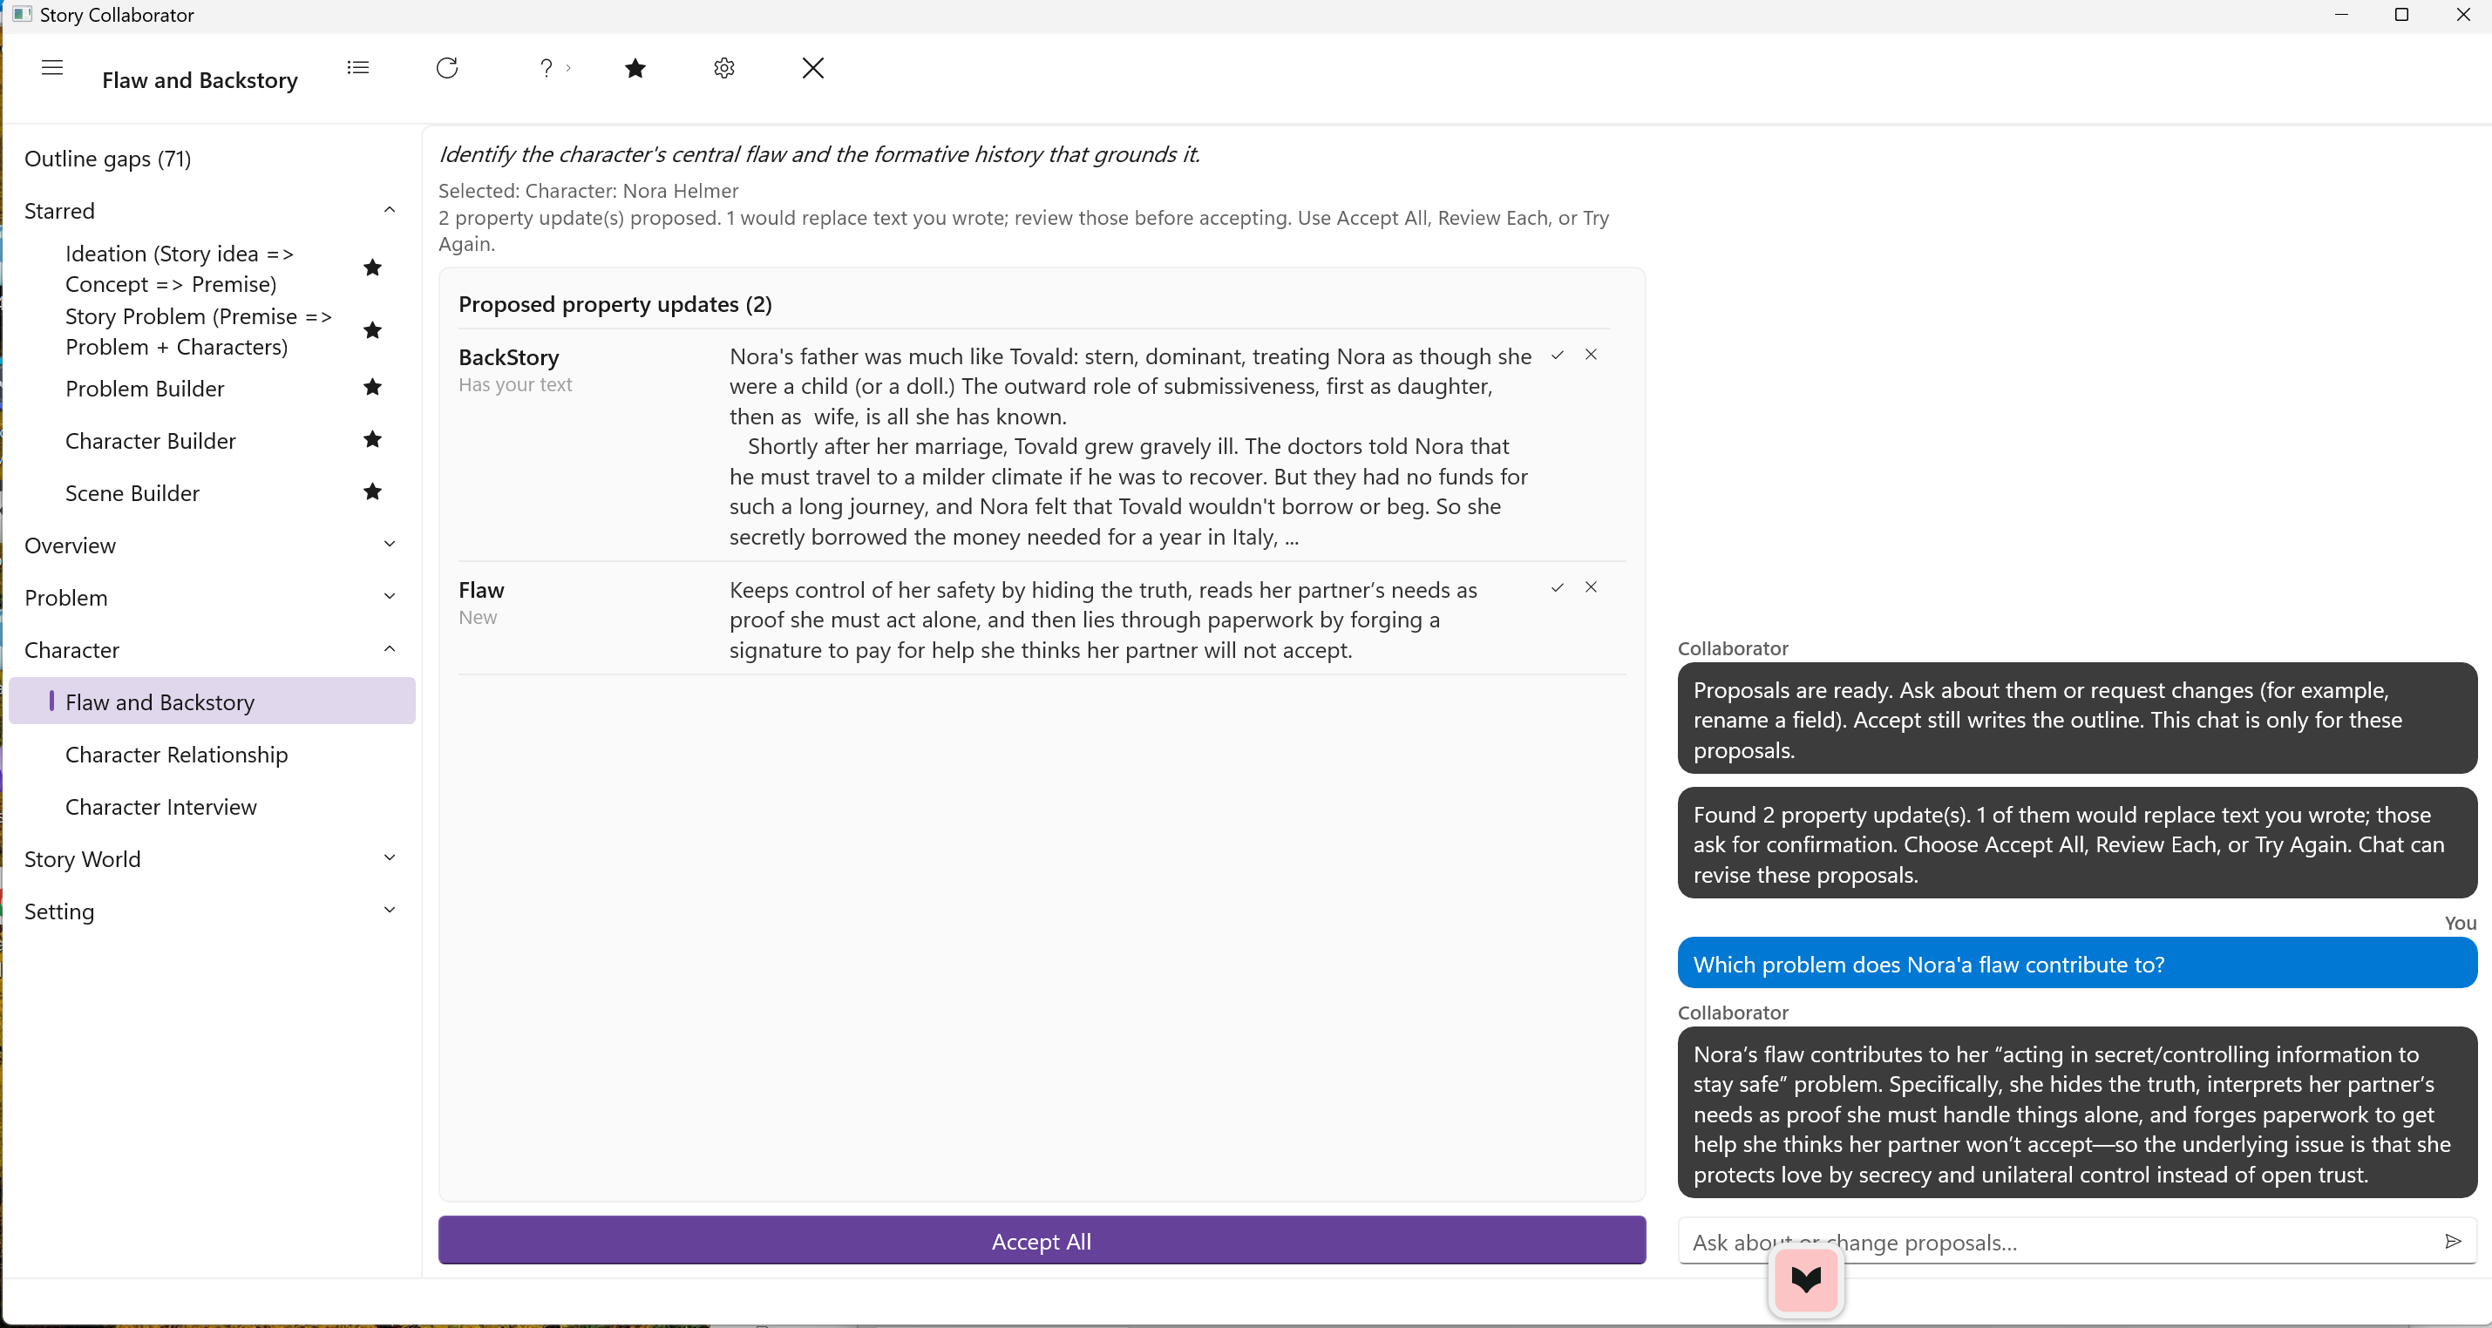Expand the Problem section

click(390, 597)
